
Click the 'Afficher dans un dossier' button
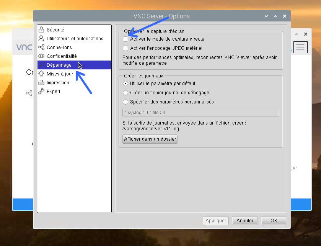pos(150,139)
